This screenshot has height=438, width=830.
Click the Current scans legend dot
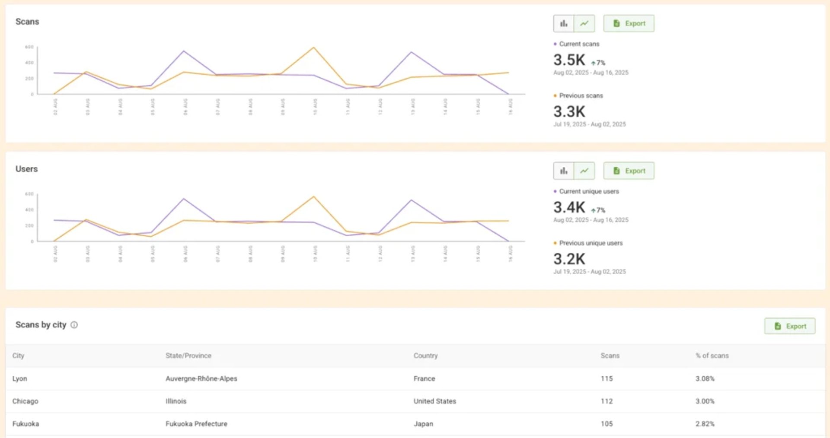555,44
